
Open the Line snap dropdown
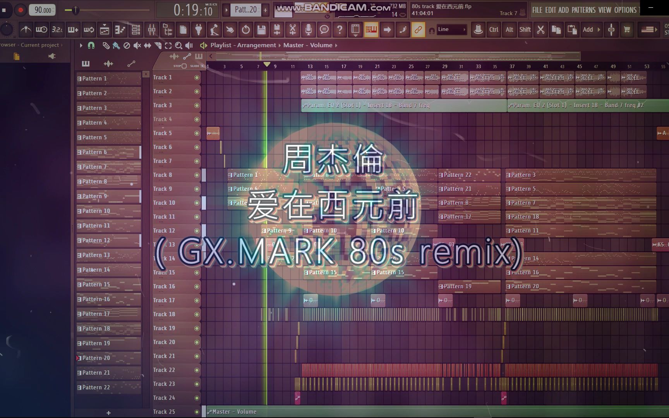[x=452, y=29]
